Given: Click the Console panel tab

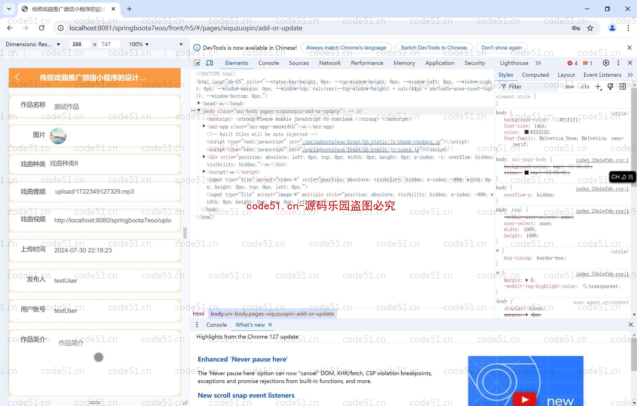Looking at the screenshot, I should click(268, 63).
